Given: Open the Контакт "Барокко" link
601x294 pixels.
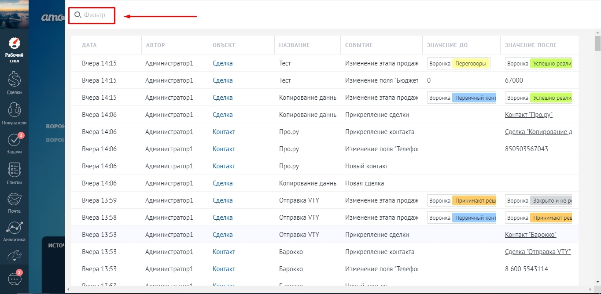Looking at the screenshot, I should [x=531, y=235].
